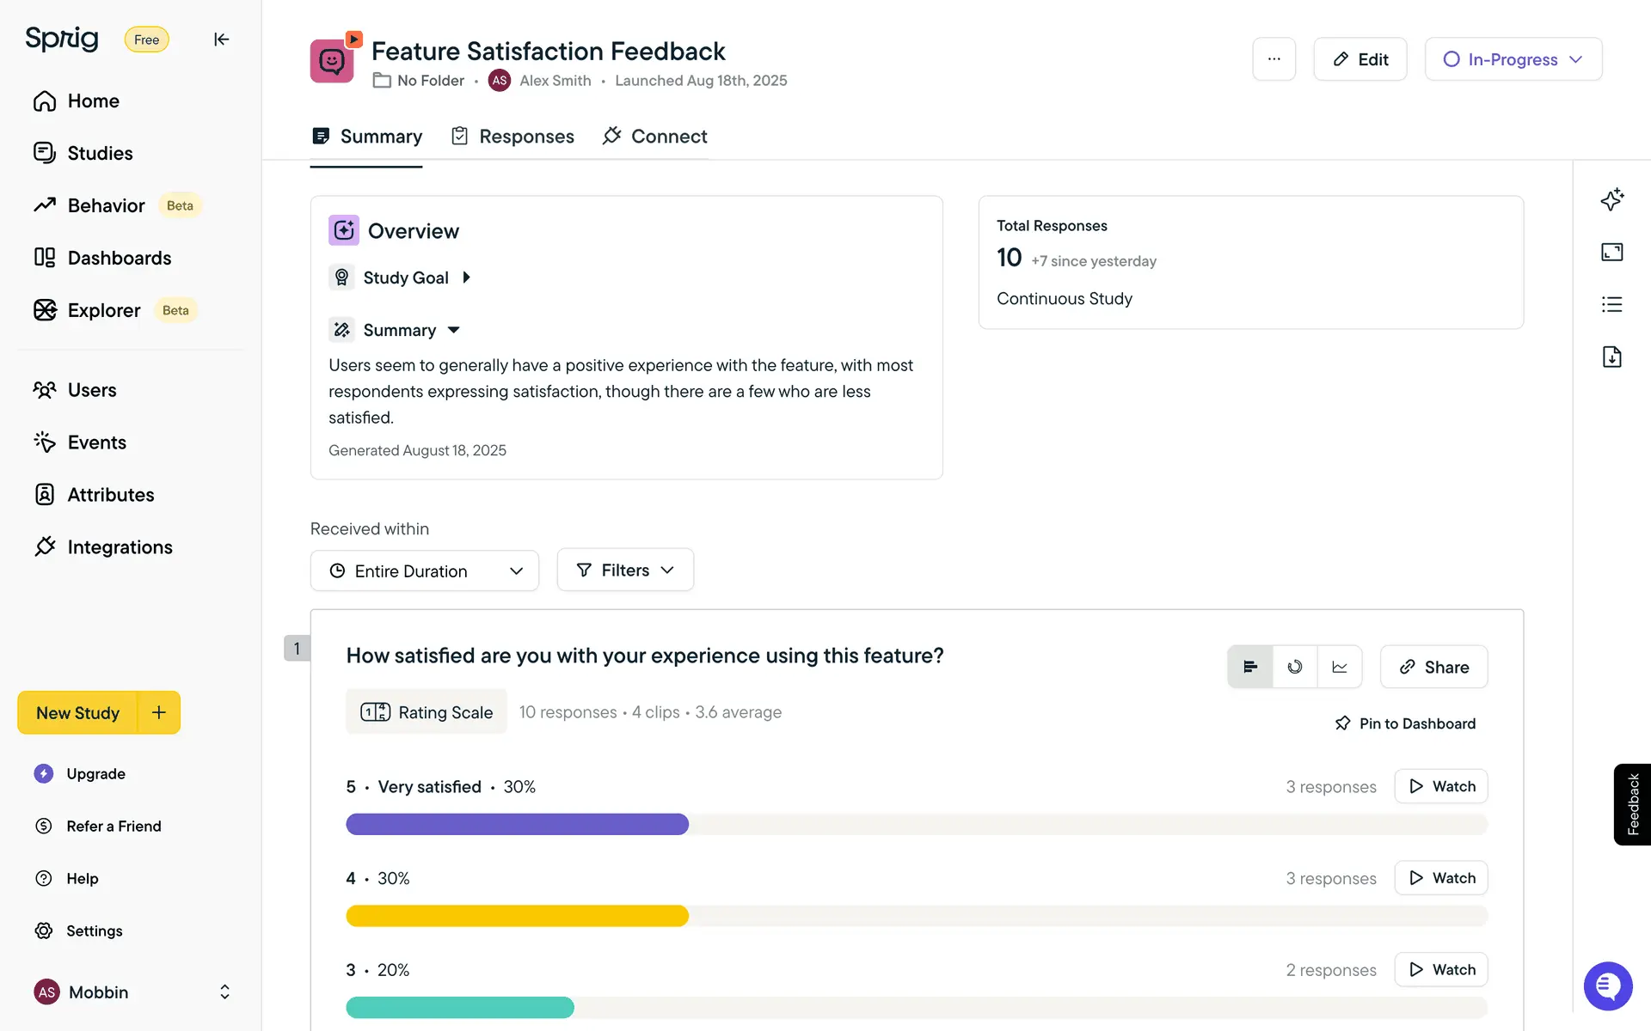The image size is (1651, 1031).
Task: Click the export download file icon
Action: click(1611, 357)
